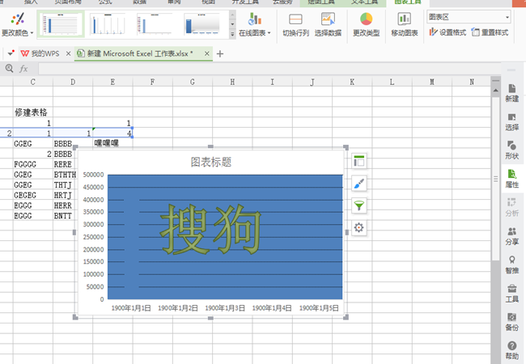526x364 pixels.
Task: Click the 更改类型 change chart type icon
Action: 366,24
